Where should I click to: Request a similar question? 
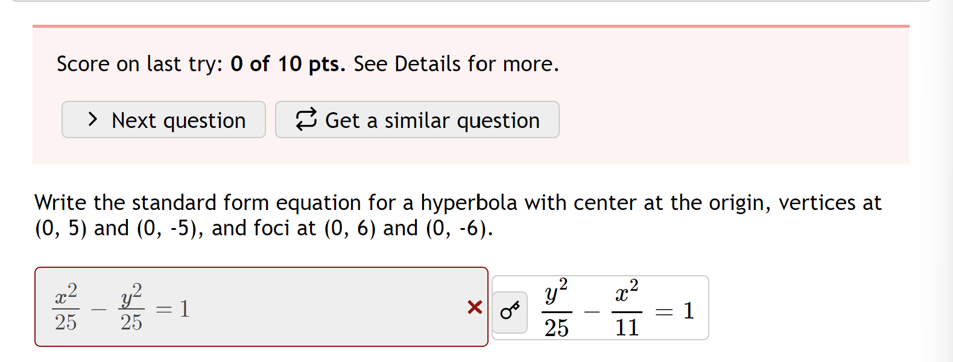coord(417,119)
